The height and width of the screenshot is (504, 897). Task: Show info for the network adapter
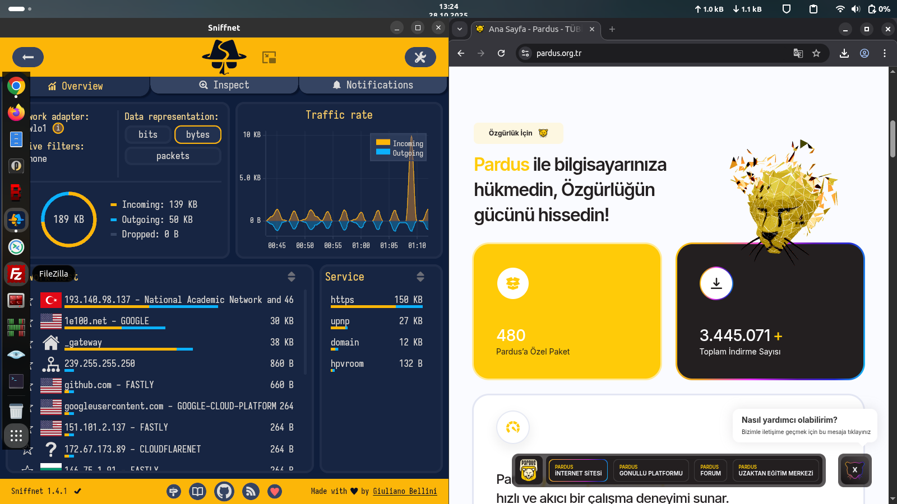(58, 128)
